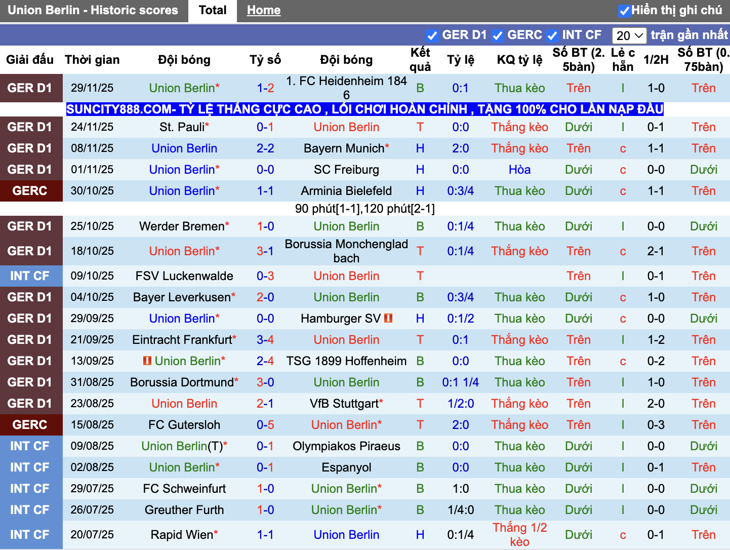730x550 pixels.
Task: Click the 1:0 odds in FC Schweinfurt row
Action: pyautogui.click(x=461, y=489)
